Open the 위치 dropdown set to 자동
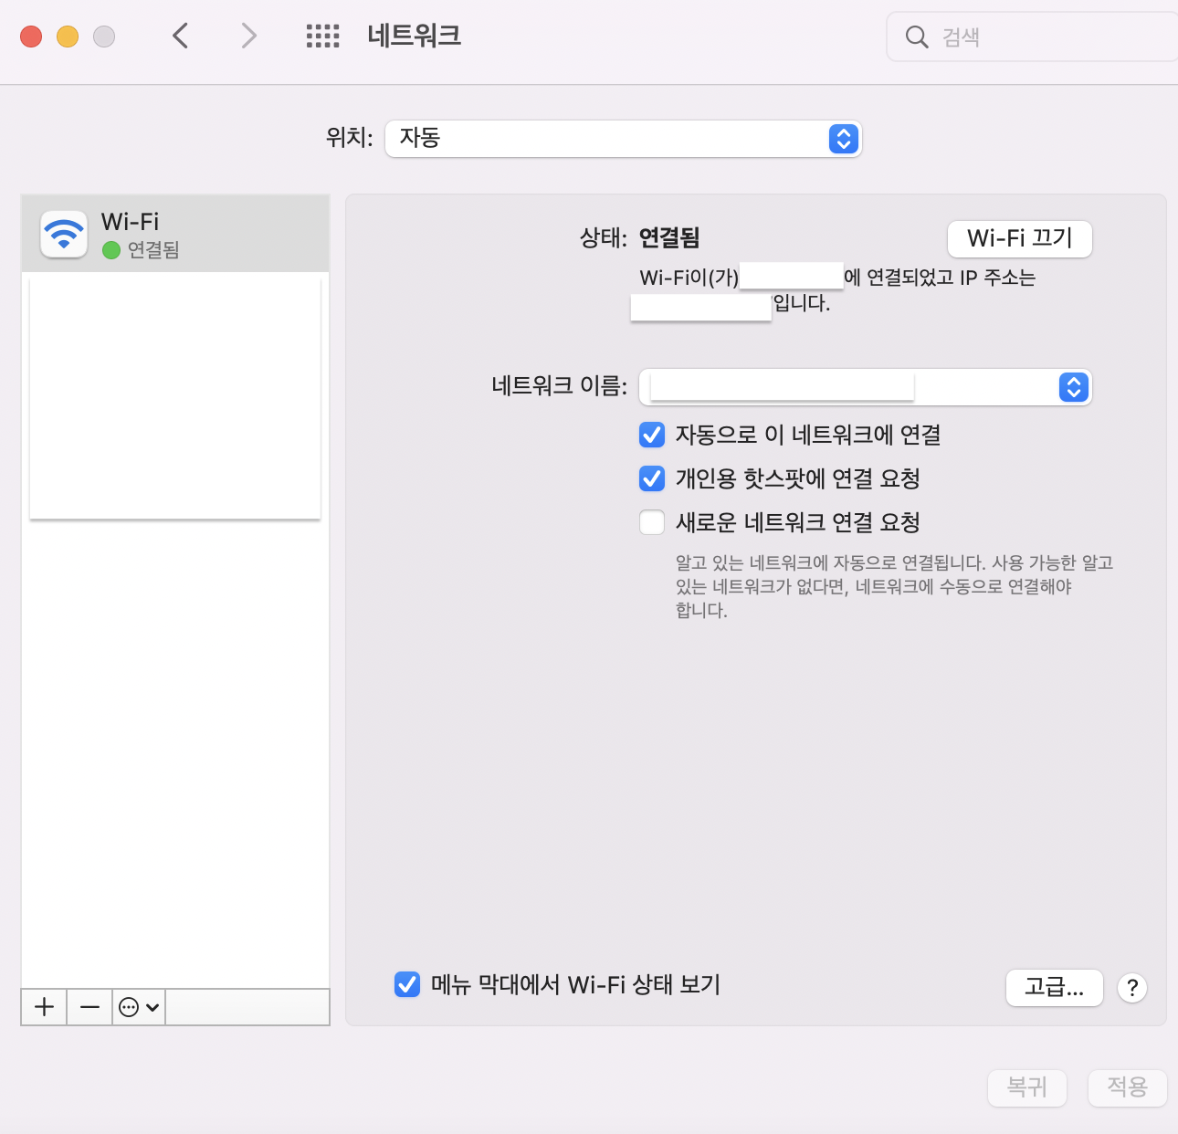Screen dimensions: 1178x1134 pos(623,139)
